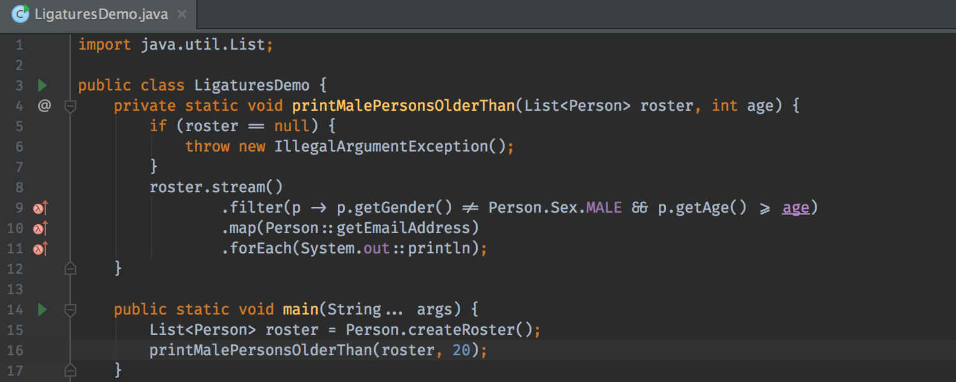
Task: Click the run arrow beside the main method
Action: pos(42,309)
